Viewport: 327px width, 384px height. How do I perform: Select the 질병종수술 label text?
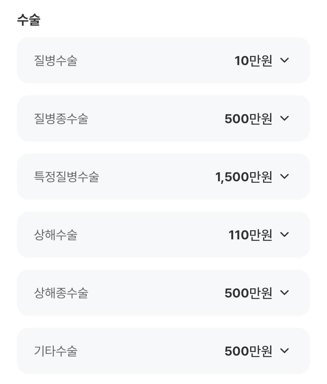[61, 119]
